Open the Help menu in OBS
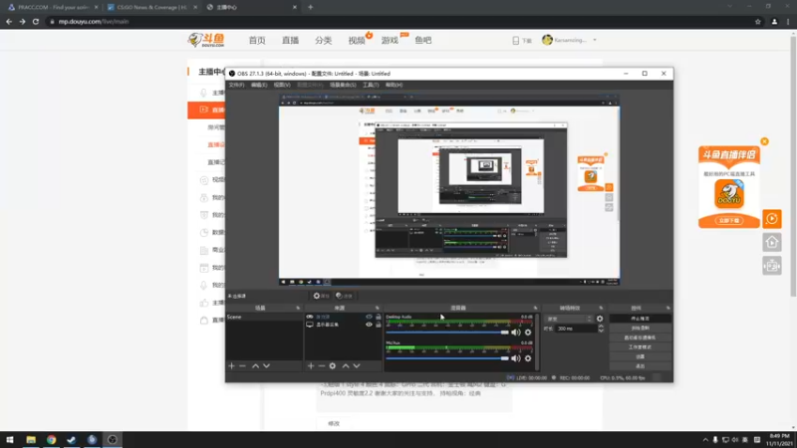Viewport: 797px width, 448px height. pyautogui.click(x=394, y=85)
